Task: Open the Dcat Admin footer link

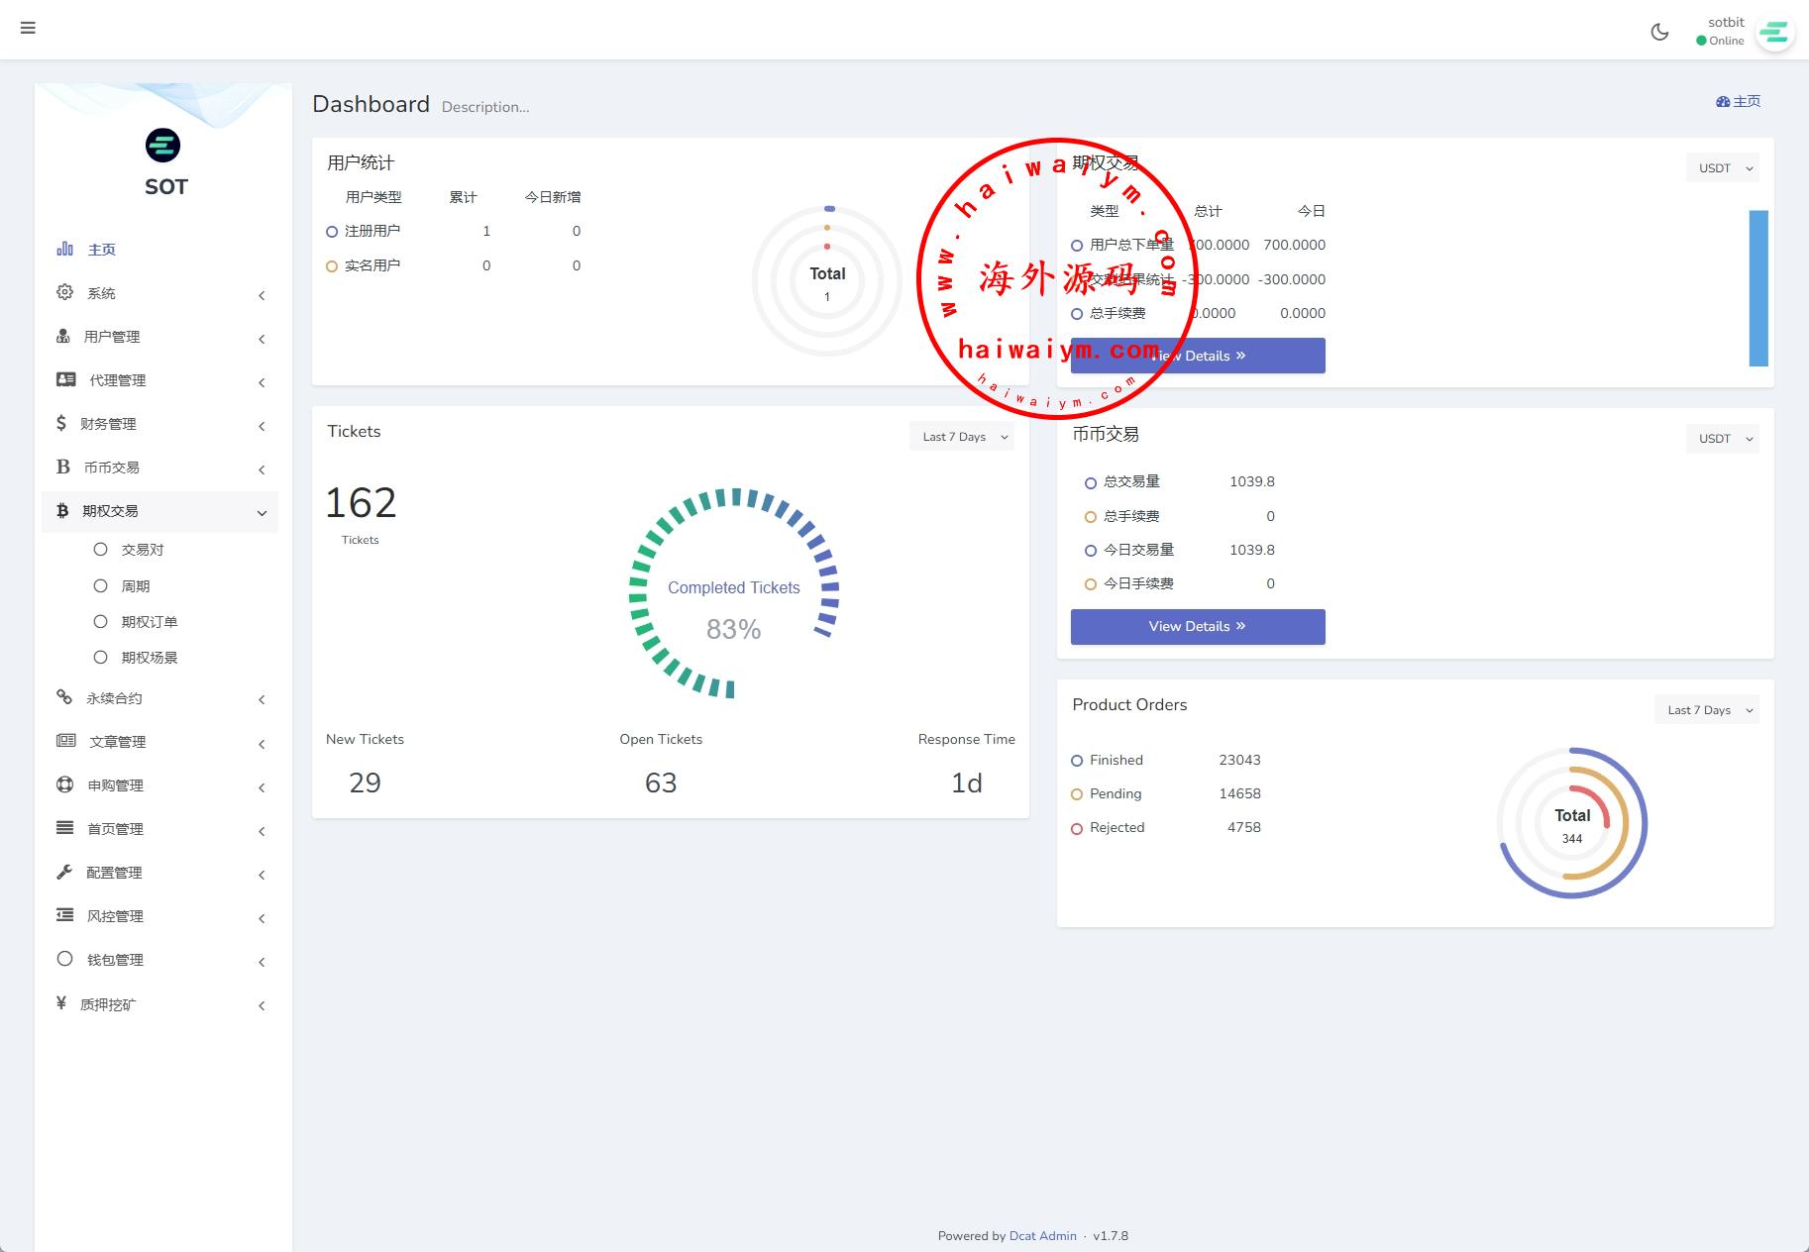Action: [x=1042, y=1235]
